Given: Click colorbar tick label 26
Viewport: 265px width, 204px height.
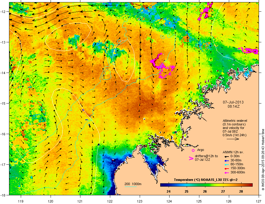Looking at the screenshot, I should point(205,191).
